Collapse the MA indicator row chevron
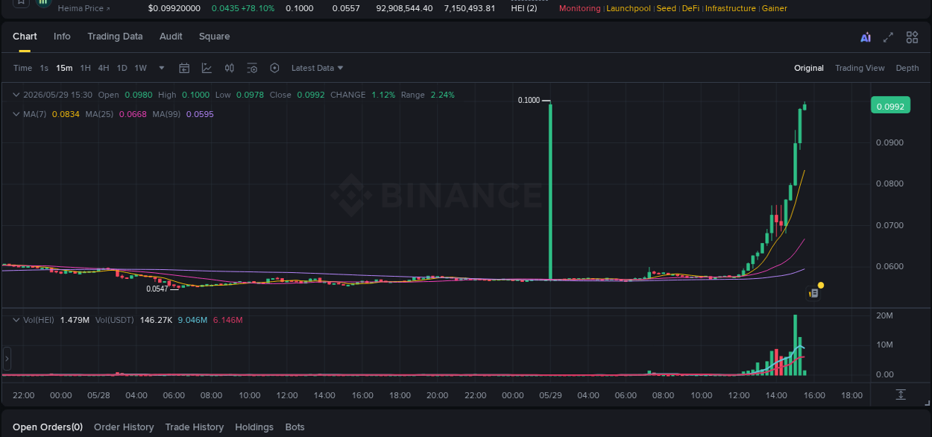The width and height of the screenshot is (932, 437). tap(16, 114)
